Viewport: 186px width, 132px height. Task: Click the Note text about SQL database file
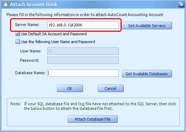click(x=93, y=106)
